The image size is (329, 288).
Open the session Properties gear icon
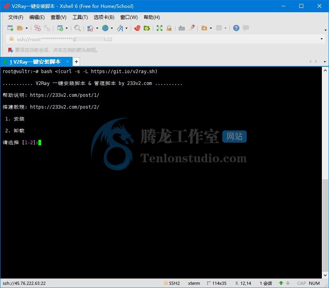60,28
